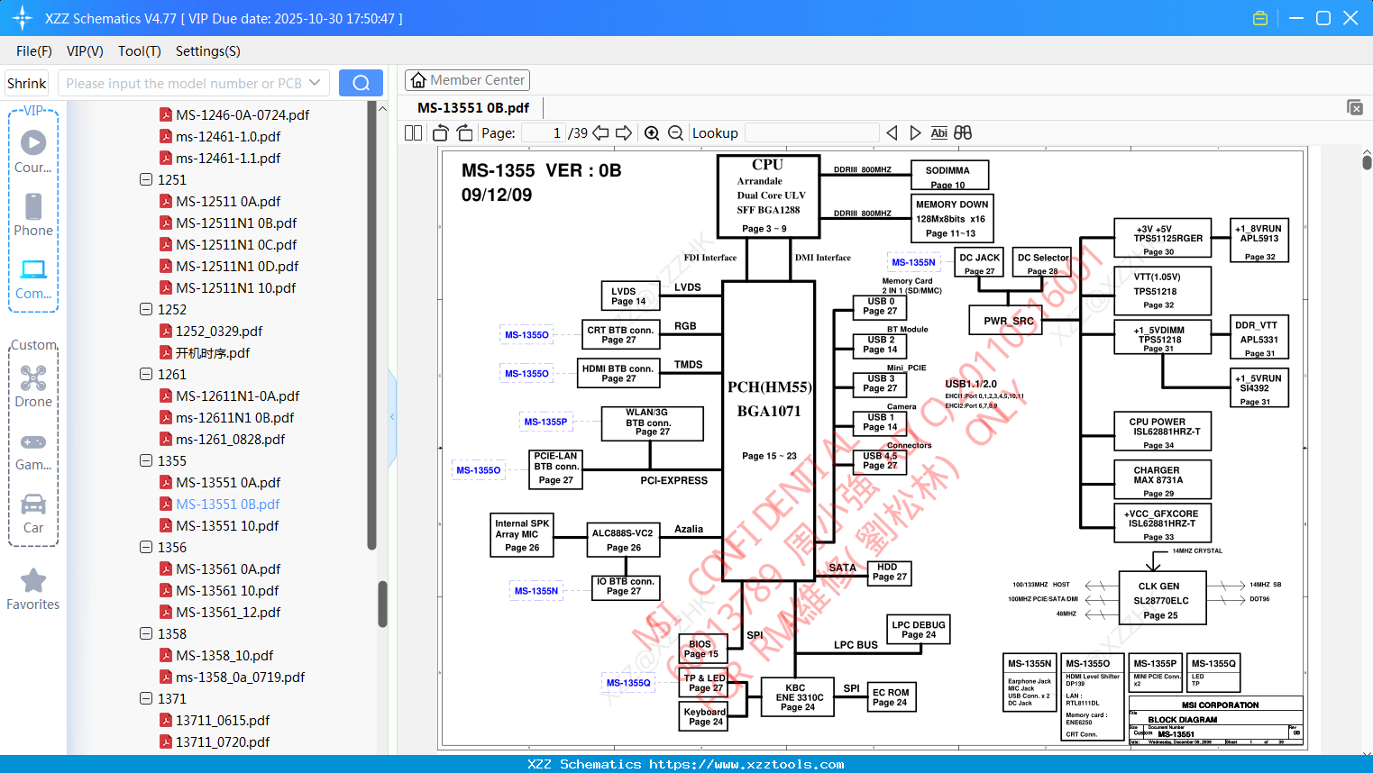Select the Computer category
The height and width of the screenshot is (773, 1373).
(33, 278)
